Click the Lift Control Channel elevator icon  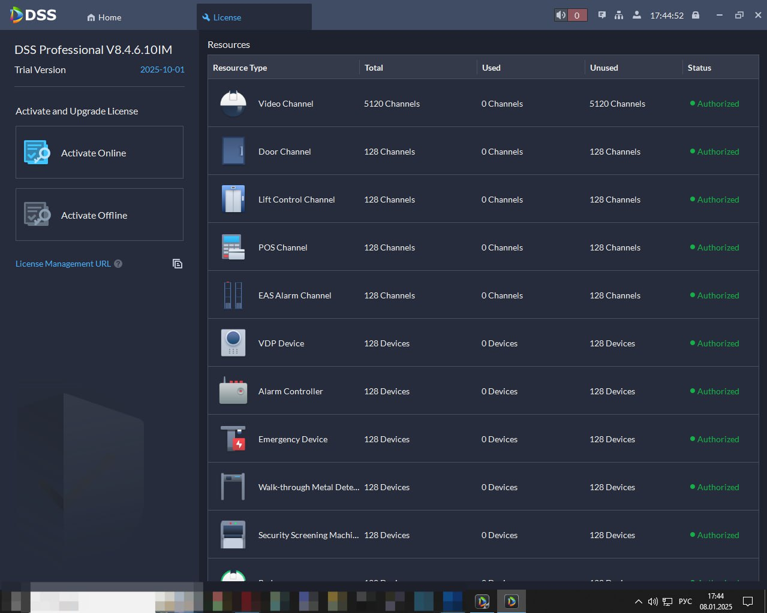pos(233,199)
